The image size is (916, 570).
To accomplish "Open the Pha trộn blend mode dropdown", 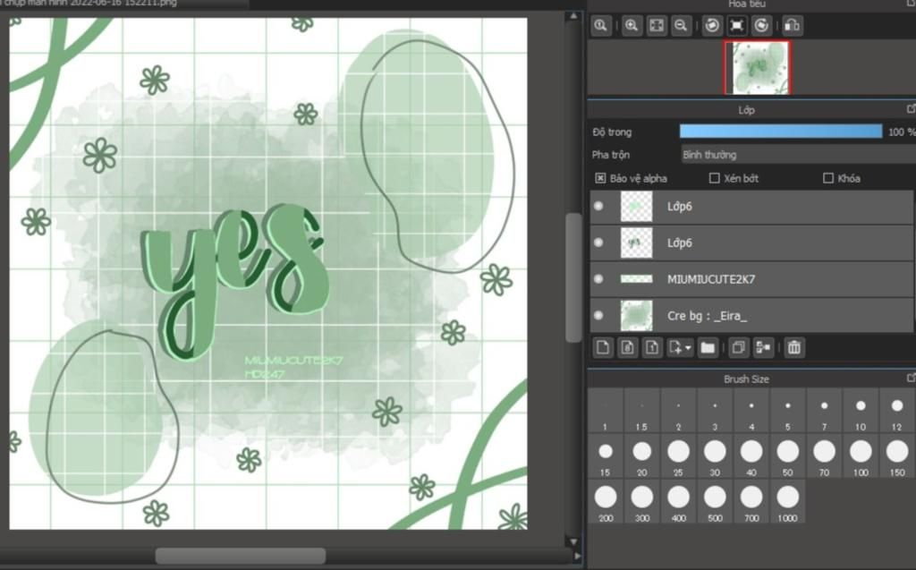I will pyautogui.click(x=796, y=155).
